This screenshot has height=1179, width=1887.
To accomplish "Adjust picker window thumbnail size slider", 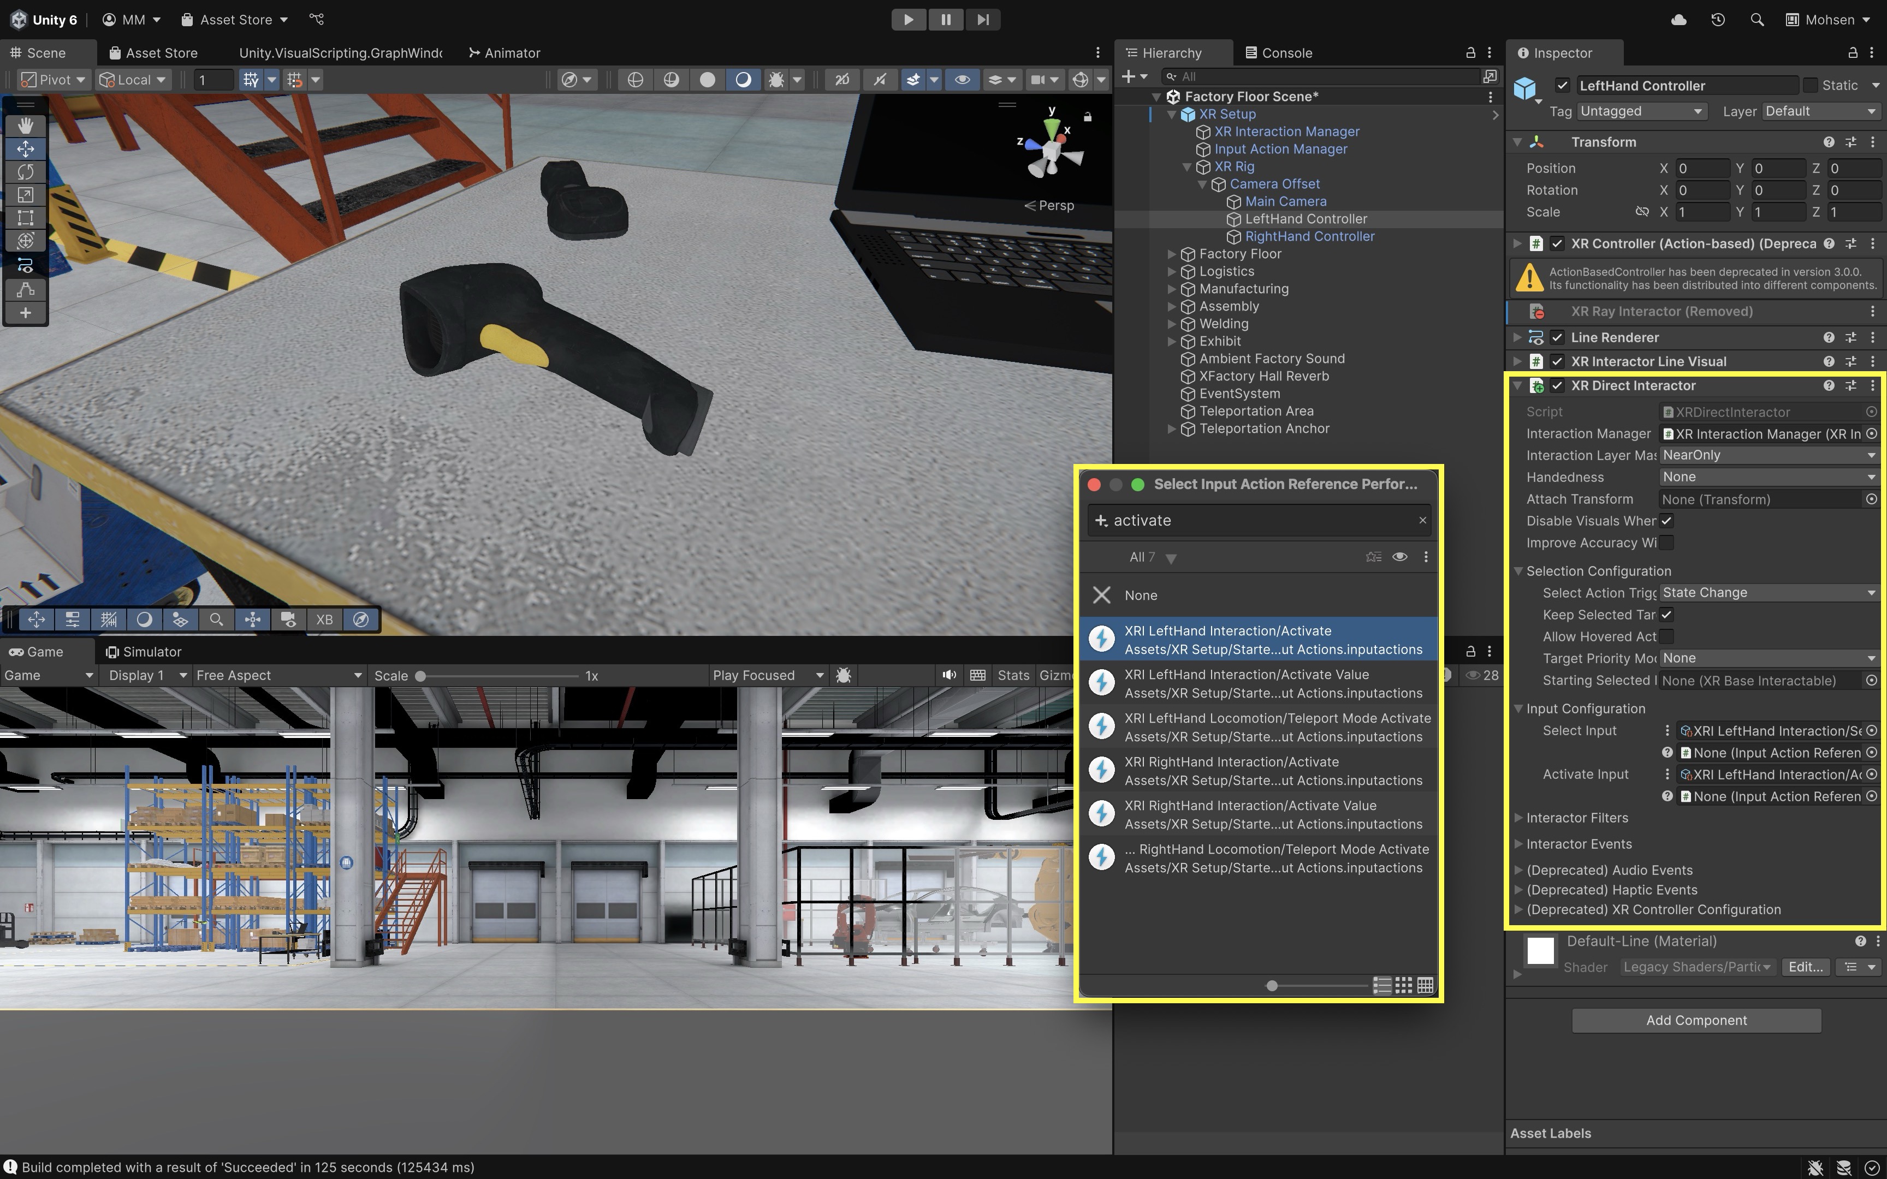I will (1318, 986).
